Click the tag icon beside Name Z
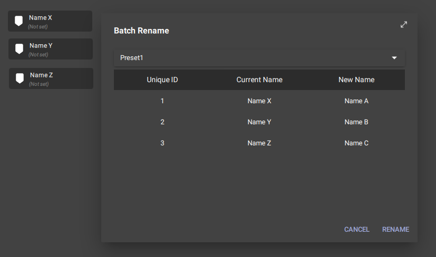 (x=20, y=78)
